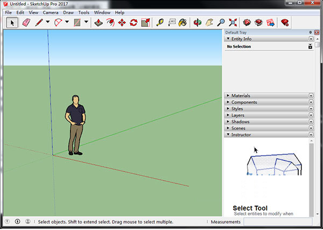
Task: Close the Shadows panel
Action: point(311,122)
